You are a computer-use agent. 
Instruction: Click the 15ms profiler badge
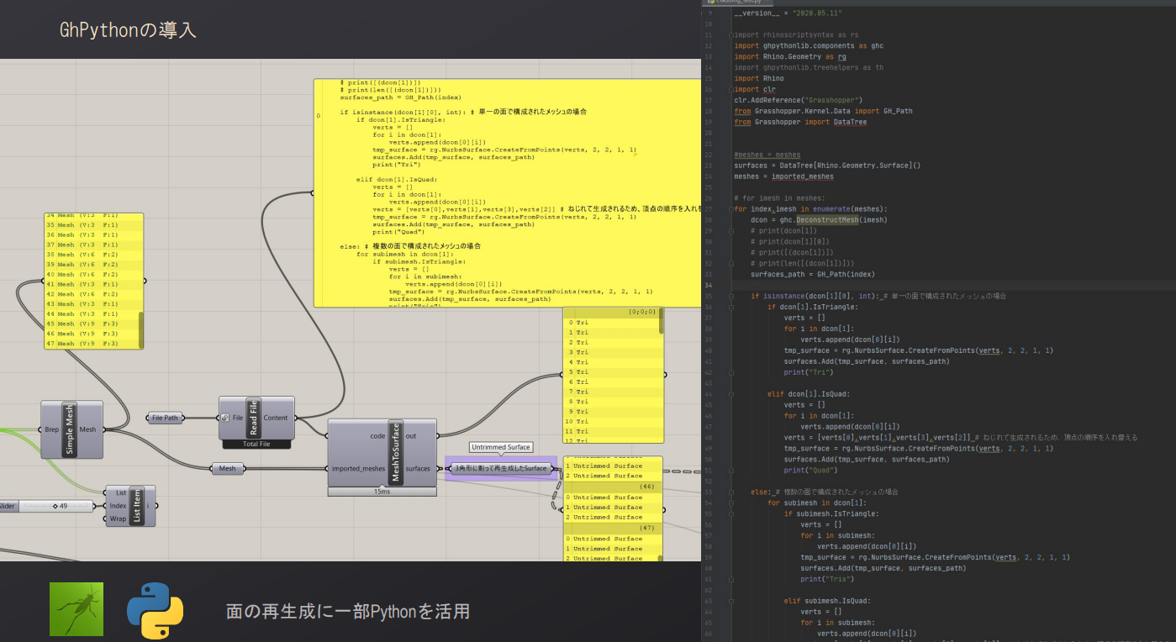(382, 491)
